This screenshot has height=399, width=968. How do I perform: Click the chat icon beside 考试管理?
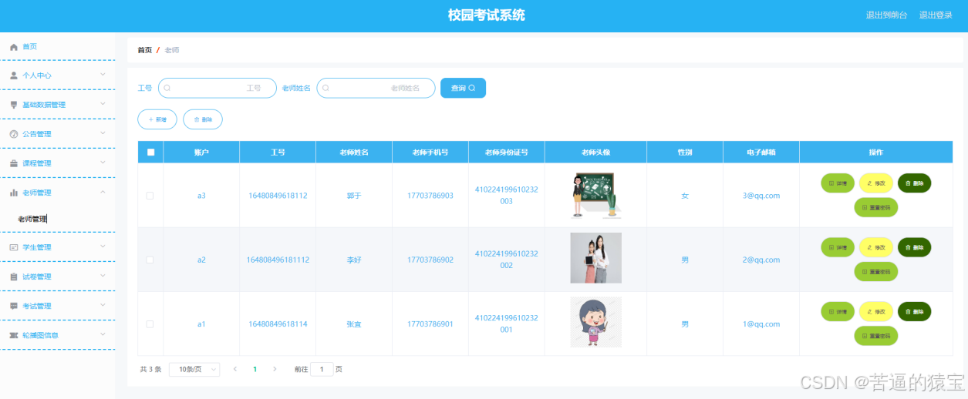click(14, 306)
